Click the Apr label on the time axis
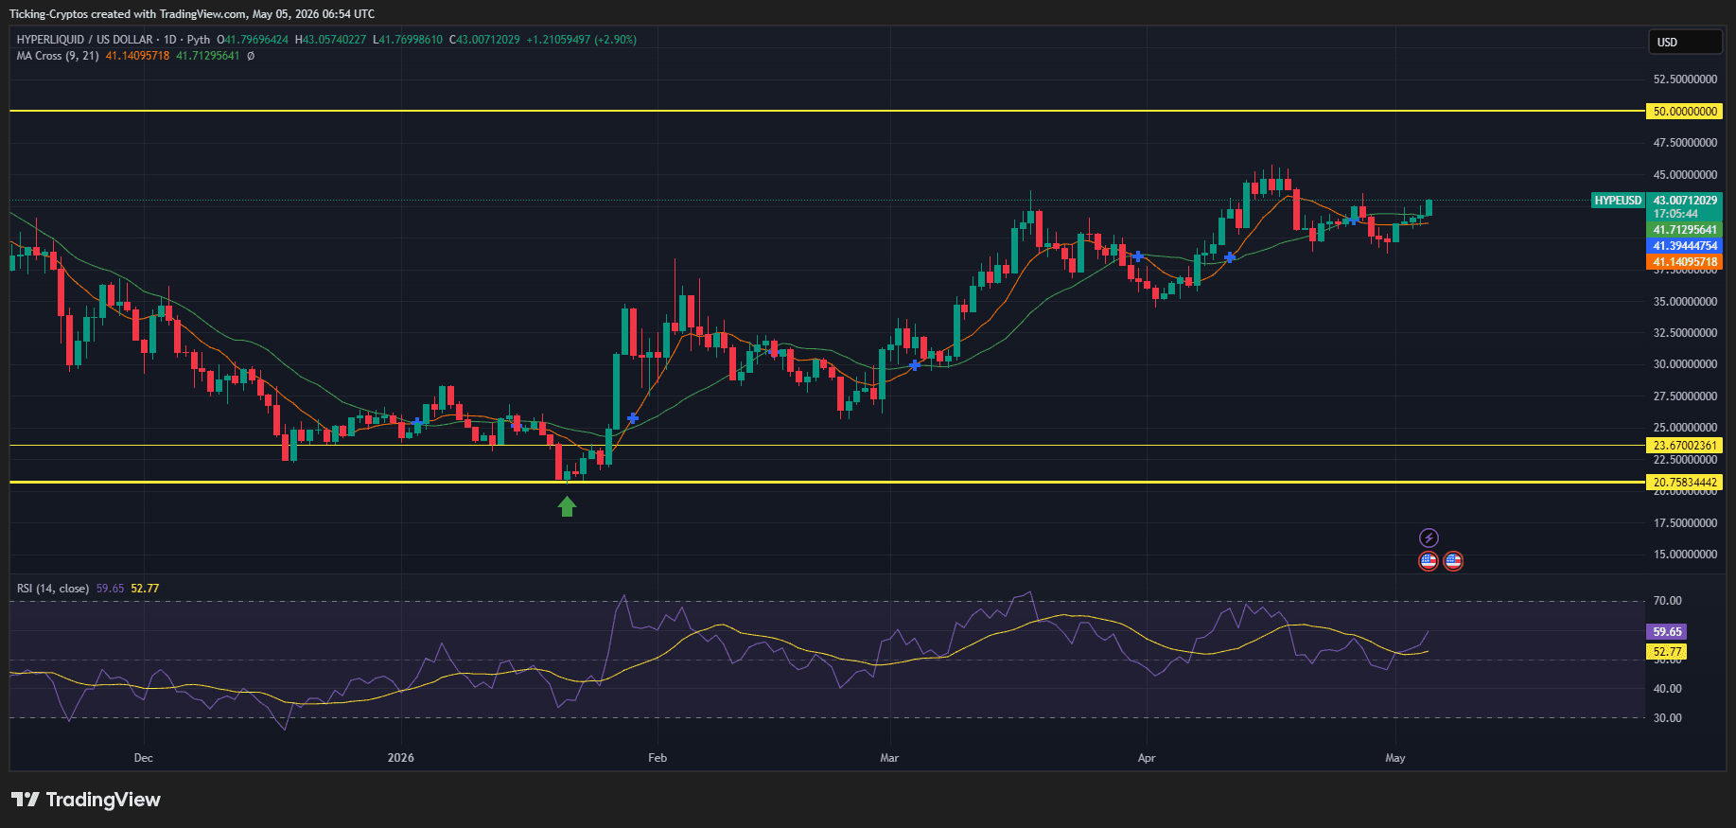Screen dimensions: 1736x828 (x=1147, y=758)
